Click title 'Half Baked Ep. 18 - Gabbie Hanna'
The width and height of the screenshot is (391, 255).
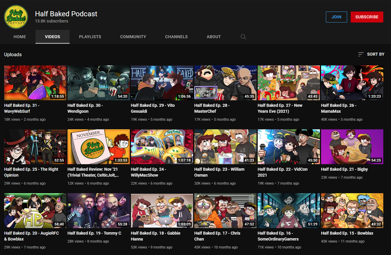(156, 236)
